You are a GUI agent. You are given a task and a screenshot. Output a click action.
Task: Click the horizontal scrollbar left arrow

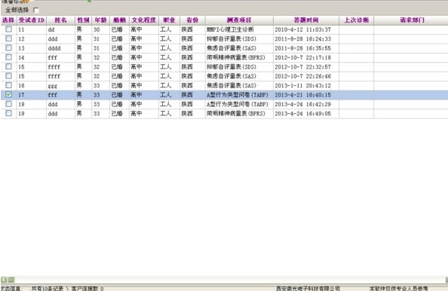pyautogui.click(x=4, y=280)
